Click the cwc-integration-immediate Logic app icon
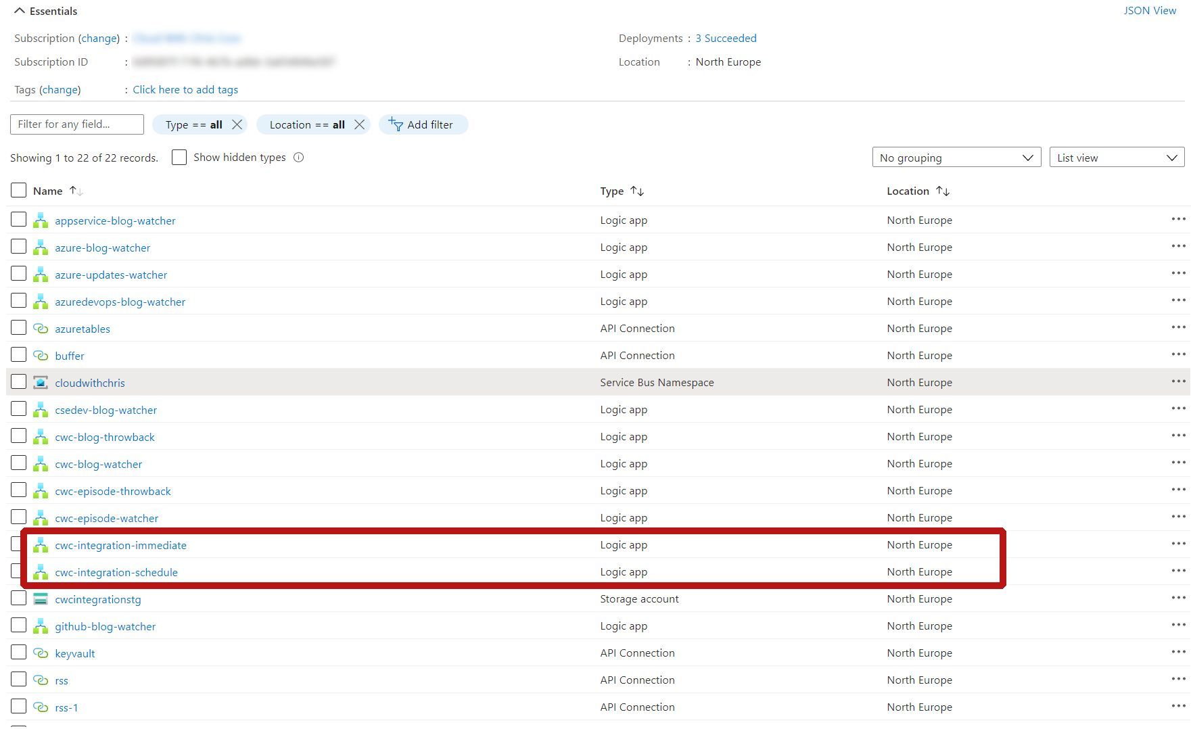This screenshot has height=729, width=1191. pos(41,545)
